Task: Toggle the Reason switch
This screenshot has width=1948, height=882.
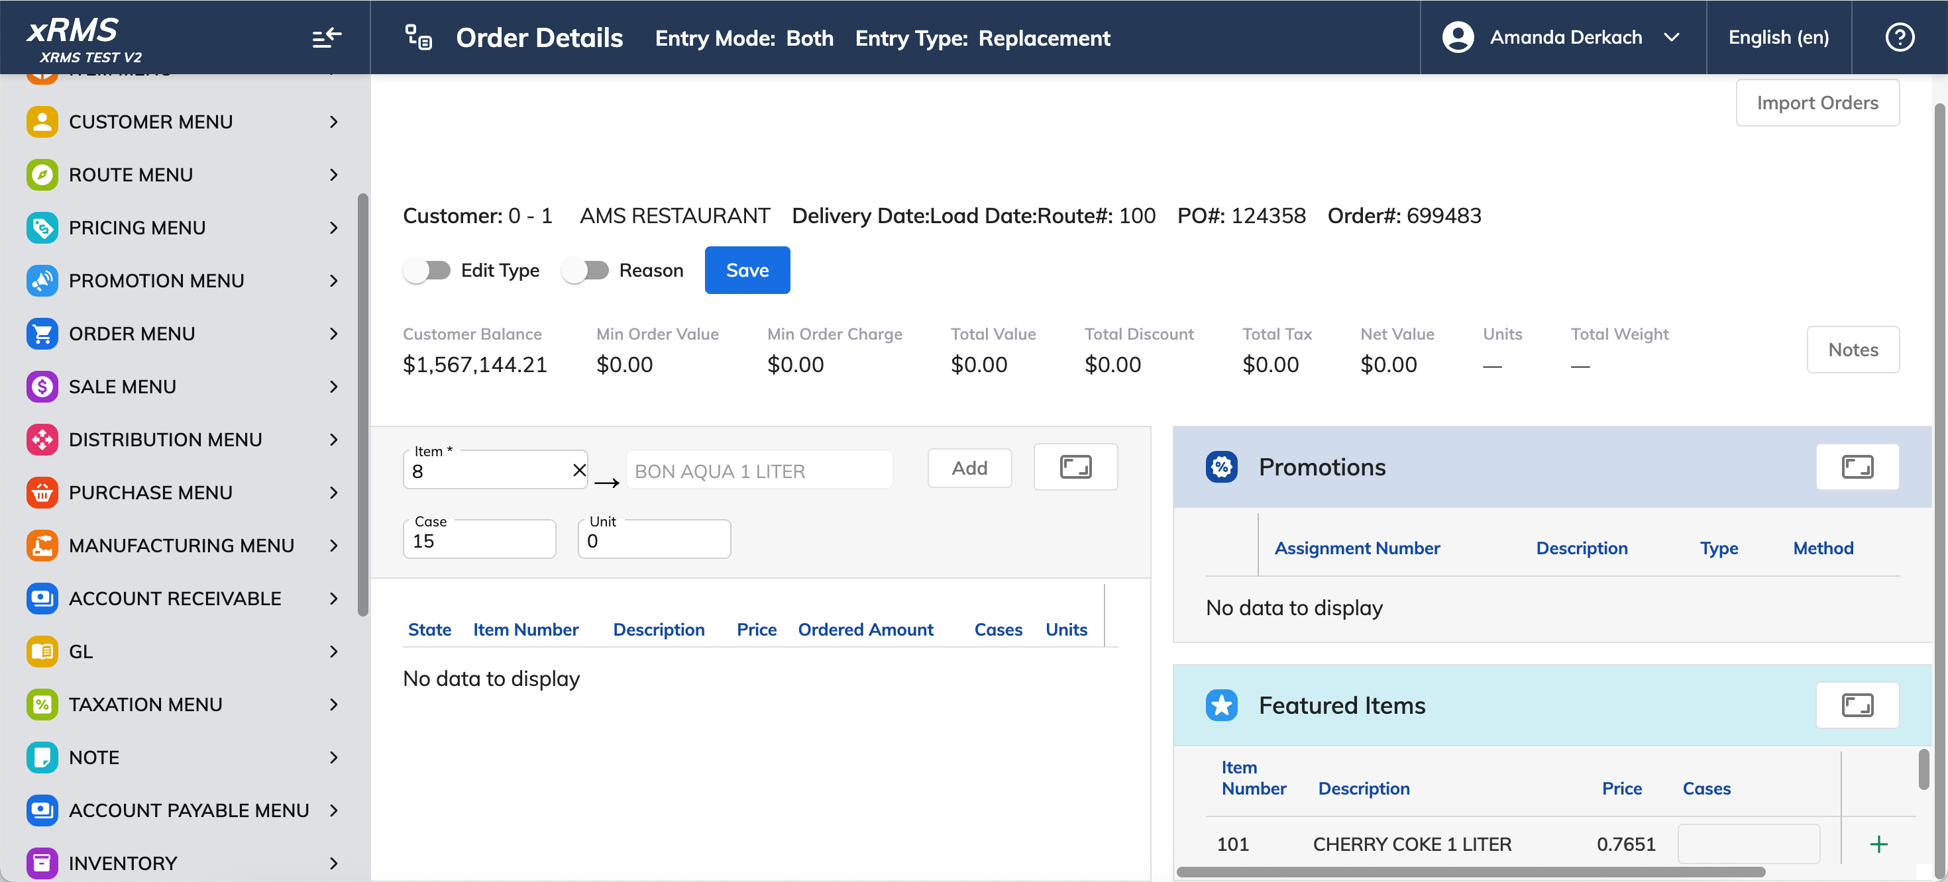Action: tap(585, 269)
